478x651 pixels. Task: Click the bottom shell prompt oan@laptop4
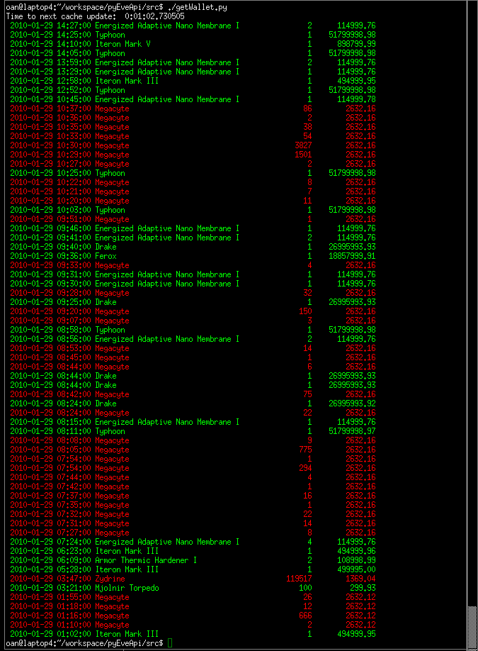tap(84, 643)
